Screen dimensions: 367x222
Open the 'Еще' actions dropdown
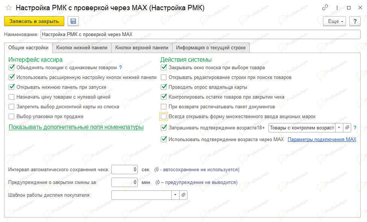pos(334,21)
